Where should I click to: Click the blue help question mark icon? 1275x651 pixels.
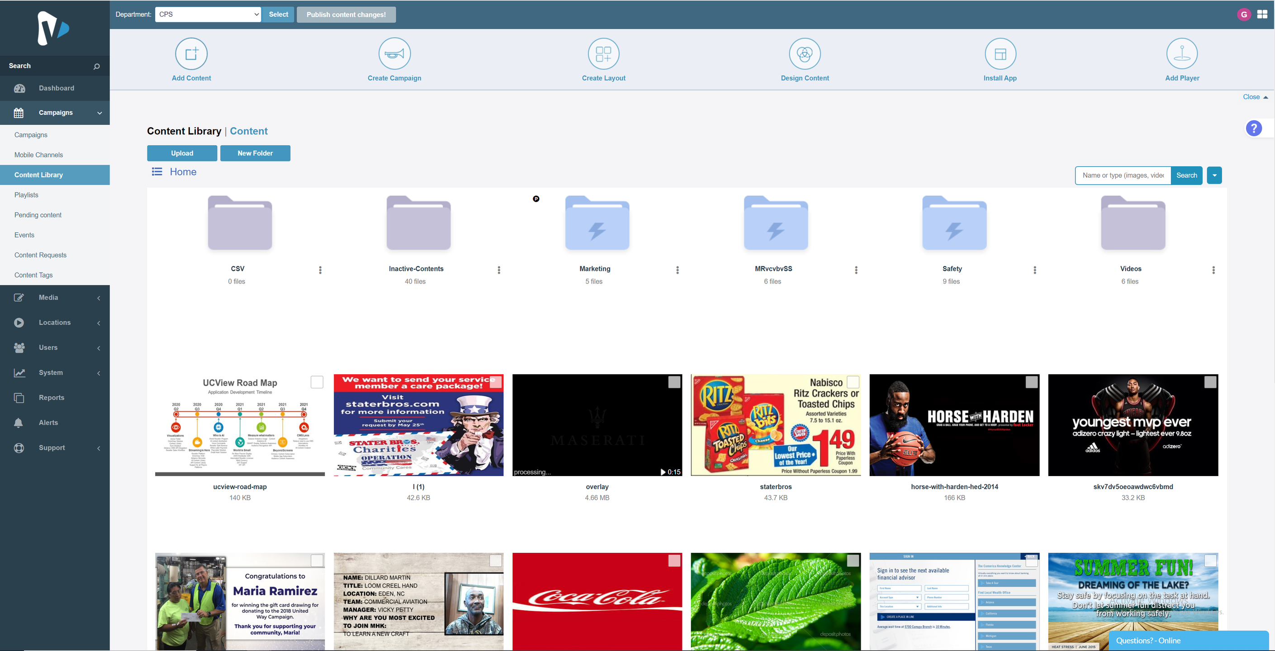tap(1253, 128)
